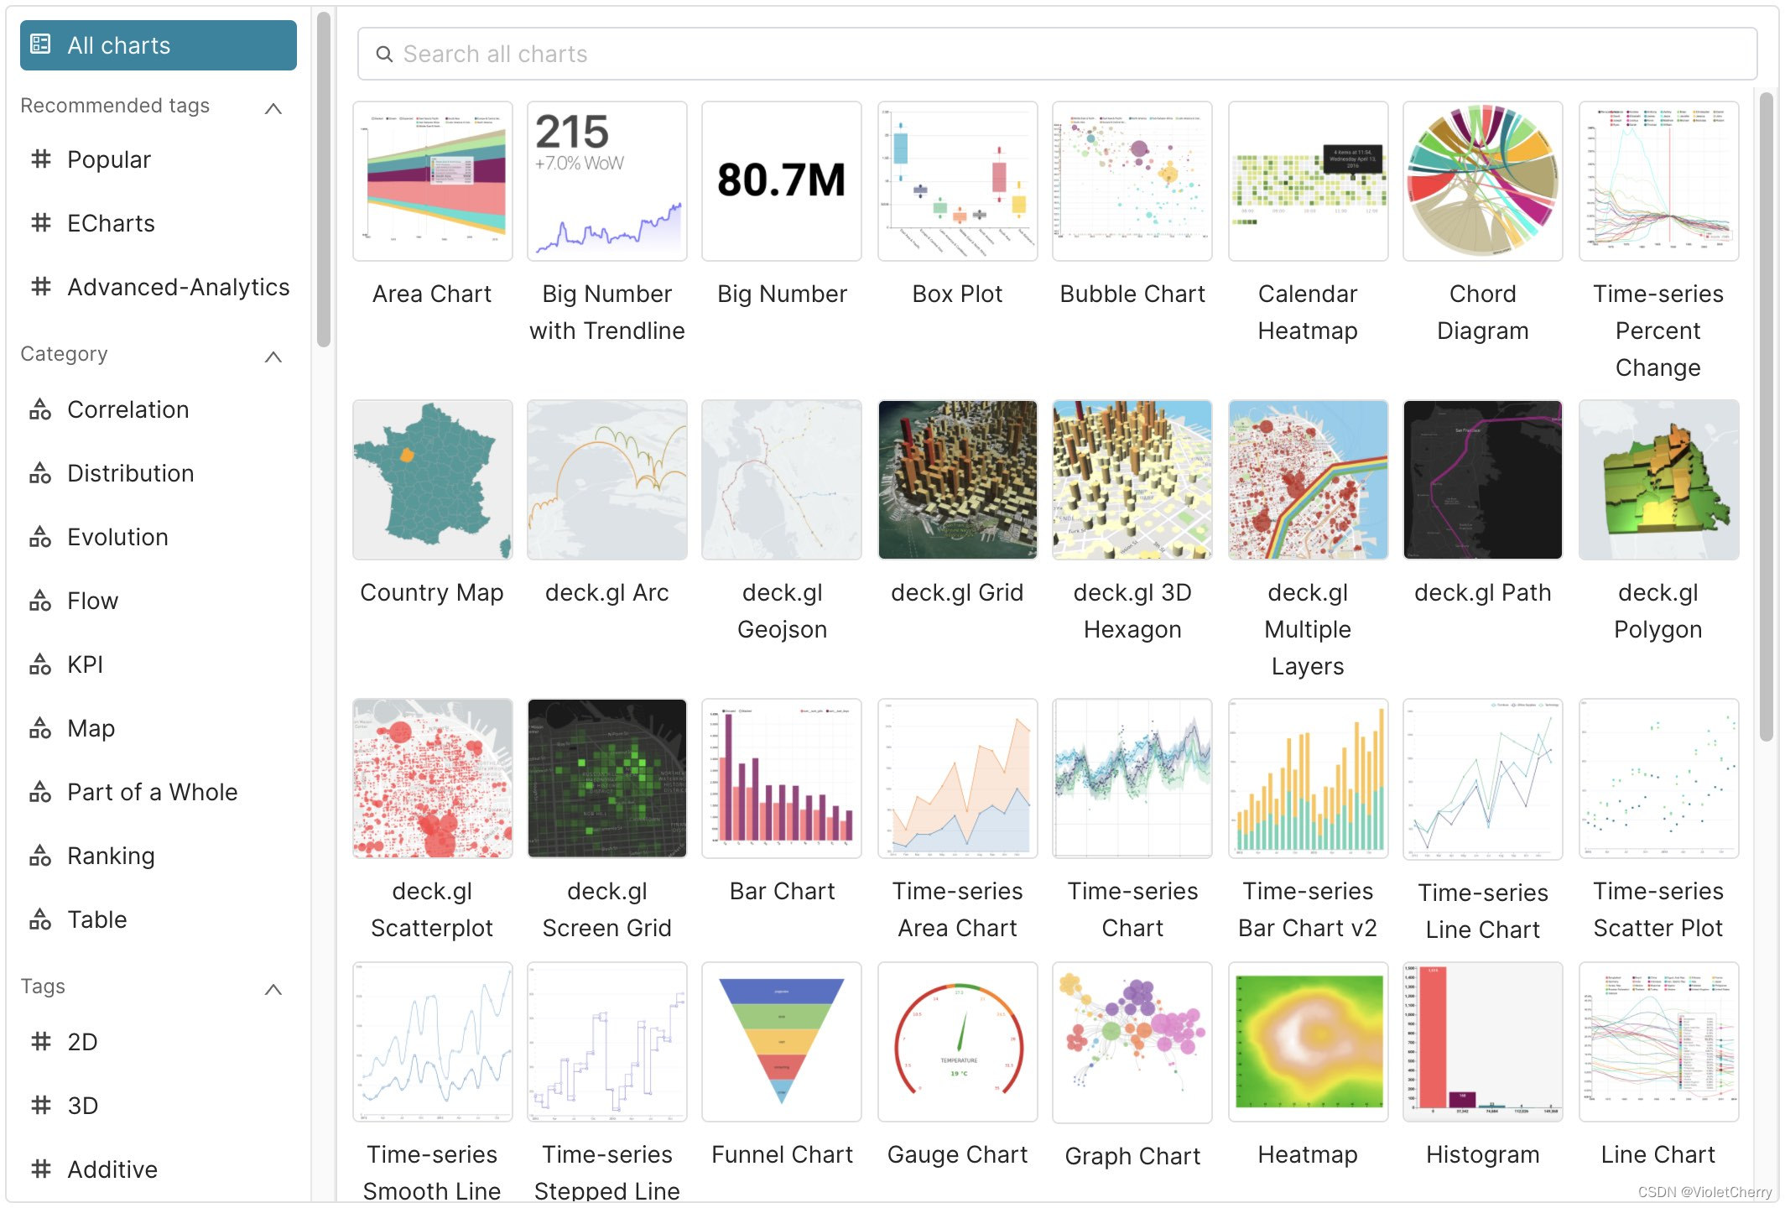The height and width of the screenshot is (1208, 1785).
Task: Toggle the Popular recommended tag
Action: point(108,158)
